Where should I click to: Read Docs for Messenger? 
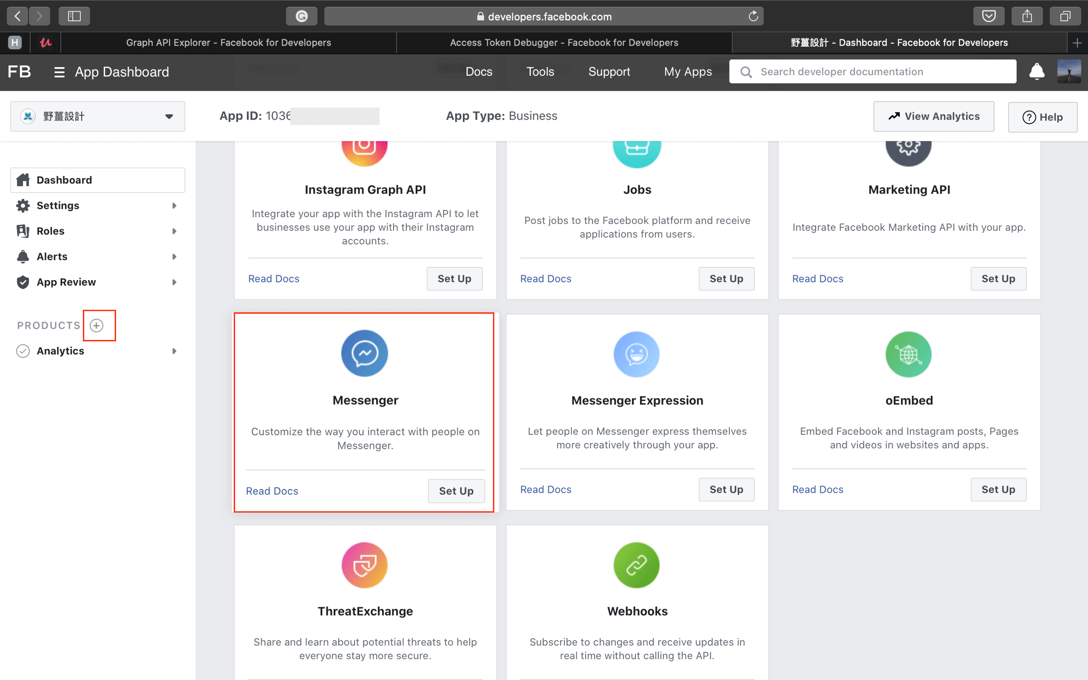(x=272, y=491)
